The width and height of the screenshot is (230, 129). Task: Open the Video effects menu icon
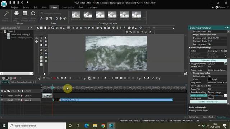[x=25, y=14]
